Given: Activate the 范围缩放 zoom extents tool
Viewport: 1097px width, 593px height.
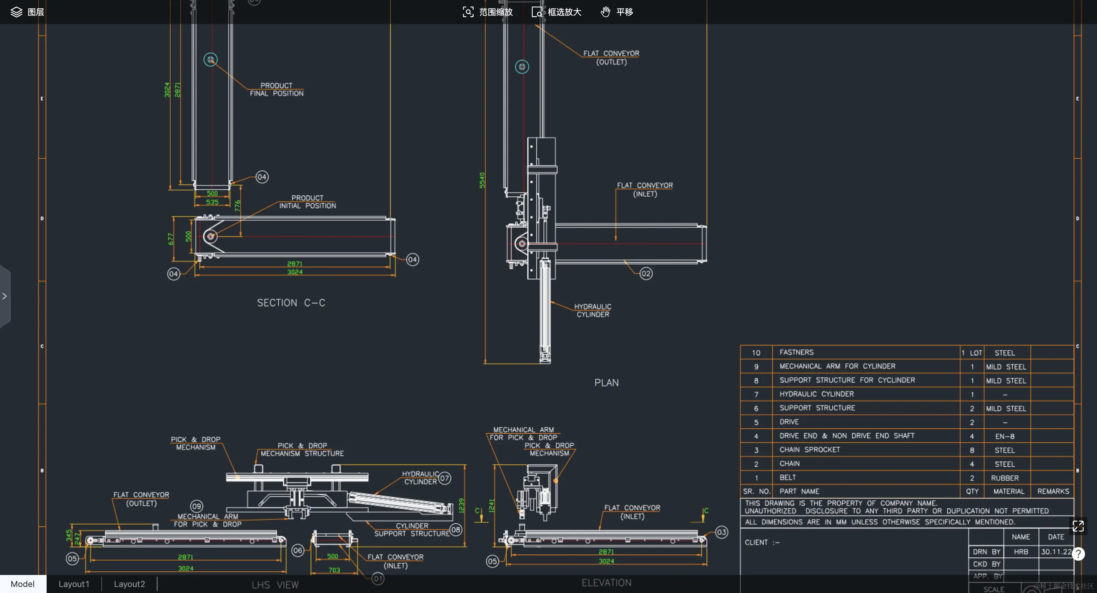Looking at the screenshot, I should [488, 12].
